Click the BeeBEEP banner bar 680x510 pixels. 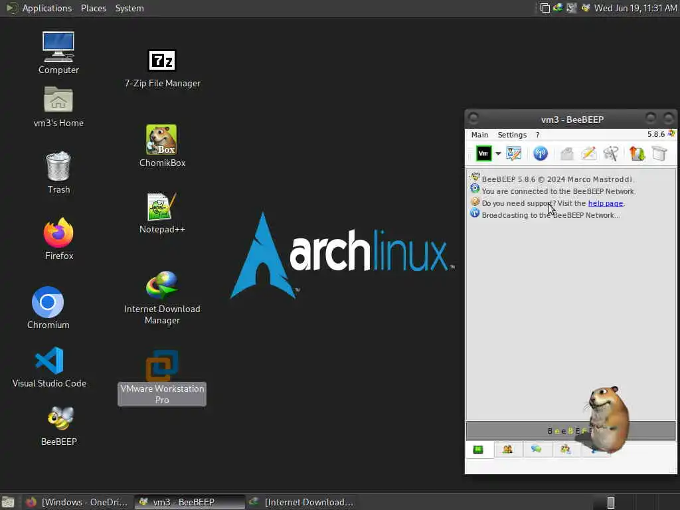pyautogui.click(x=570, y=430)
